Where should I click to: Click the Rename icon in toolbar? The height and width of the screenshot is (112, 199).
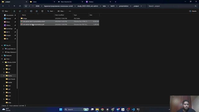tap(31, 11)
